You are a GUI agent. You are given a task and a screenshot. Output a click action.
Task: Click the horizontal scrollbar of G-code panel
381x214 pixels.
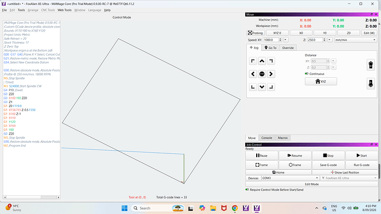pyautogui.click(x=31, y=197)
